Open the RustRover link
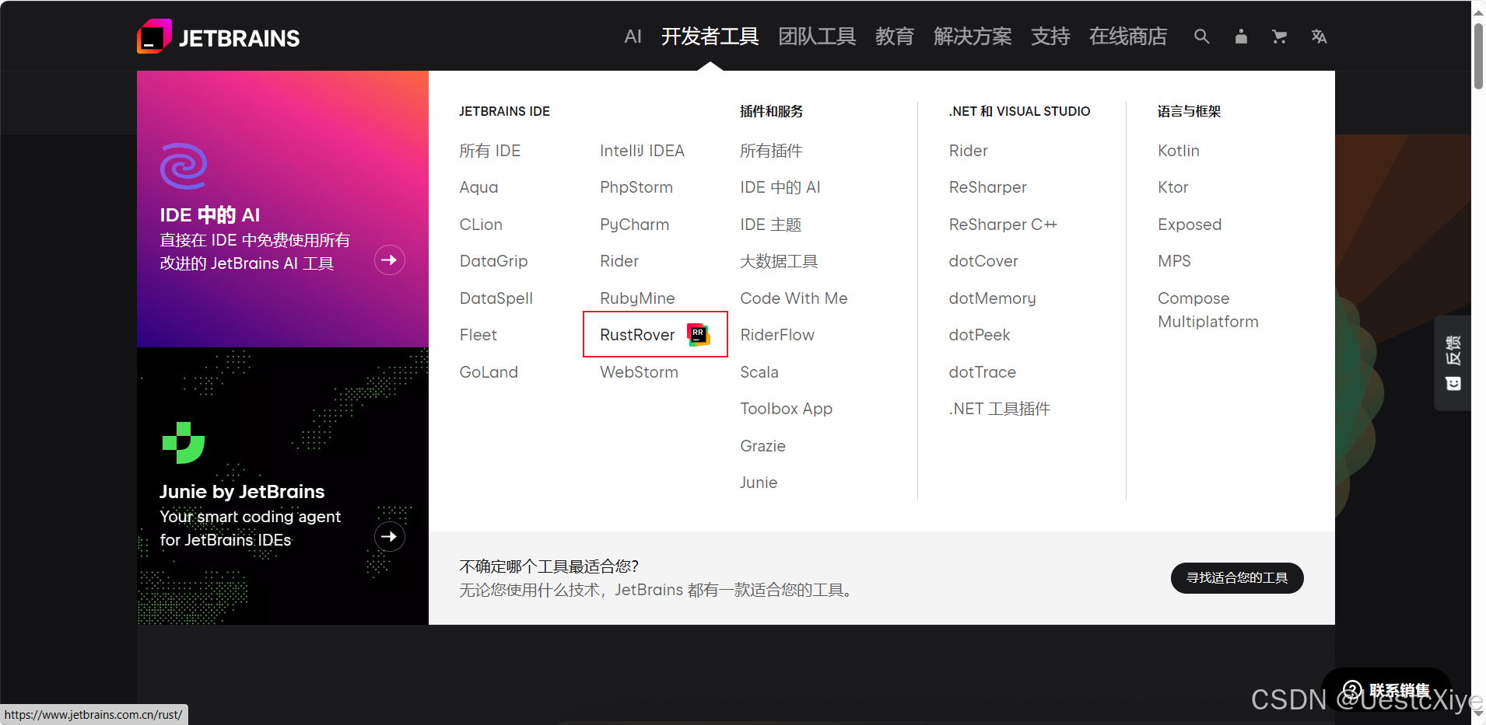The width and height of the screenshot is (1486, 725). pos(637,335)
